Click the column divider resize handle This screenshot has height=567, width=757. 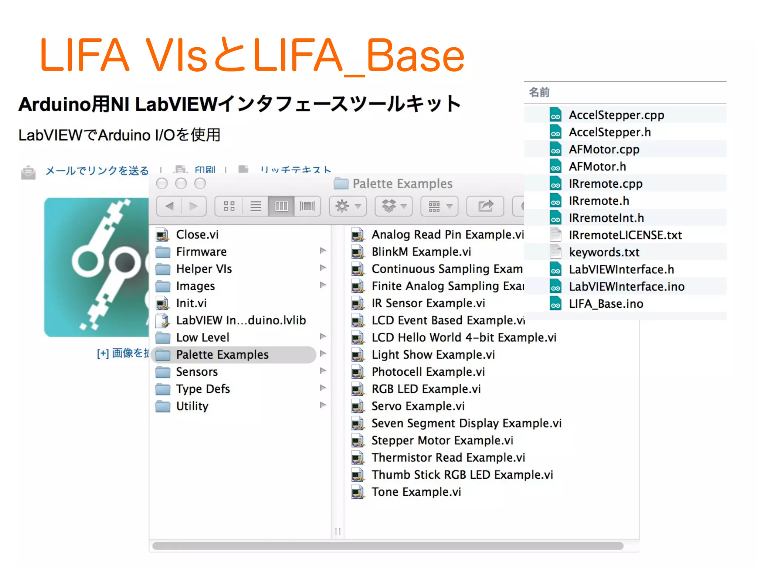338,532
